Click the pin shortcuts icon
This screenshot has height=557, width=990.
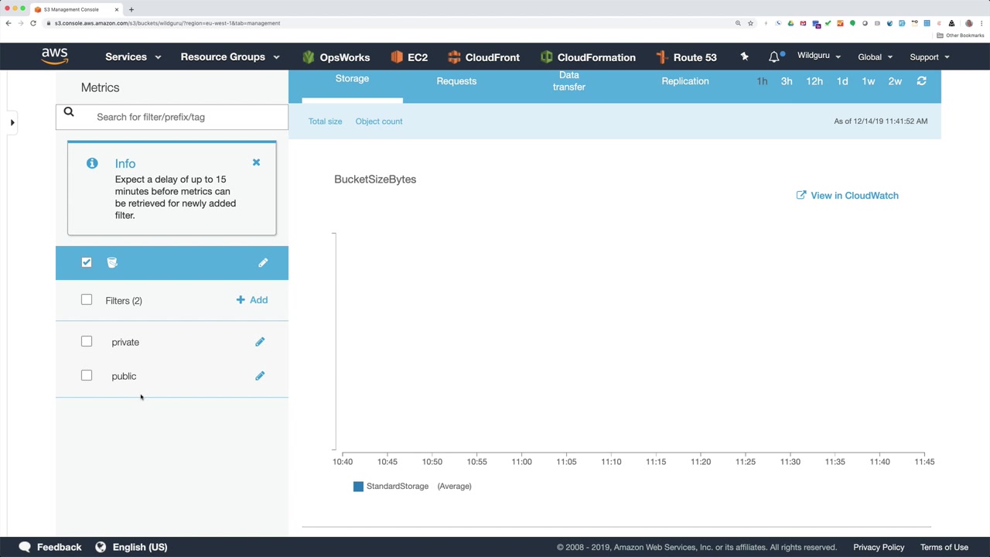point(744,57)
